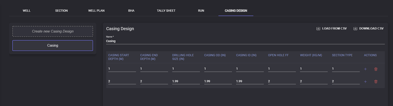Open the BHA tab
This screenshot has width=393, height=106.
click(131, 11)
